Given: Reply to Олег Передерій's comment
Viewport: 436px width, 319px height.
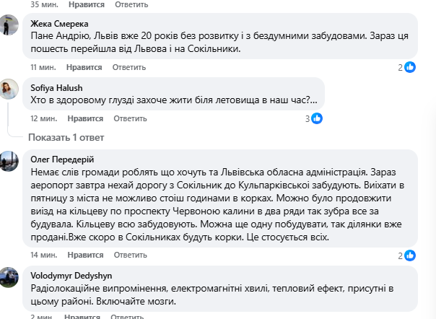Looking at the screenshot, I should (x=129, y=255).
